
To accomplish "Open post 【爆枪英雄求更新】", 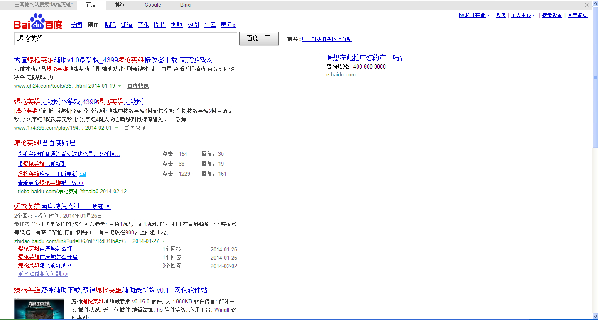I will click(x=42, y=164).
